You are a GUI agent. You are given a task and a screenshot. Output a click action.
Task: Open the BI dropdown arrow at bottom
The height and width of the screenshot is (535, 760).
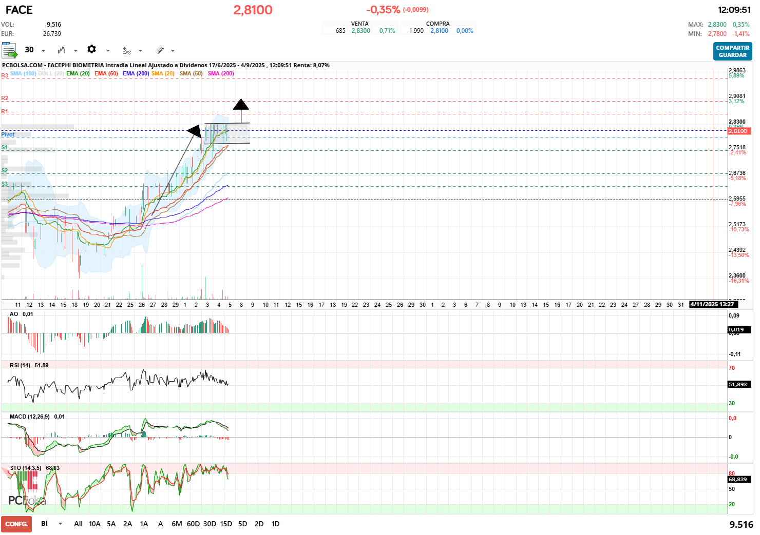(x=60, y=524)
